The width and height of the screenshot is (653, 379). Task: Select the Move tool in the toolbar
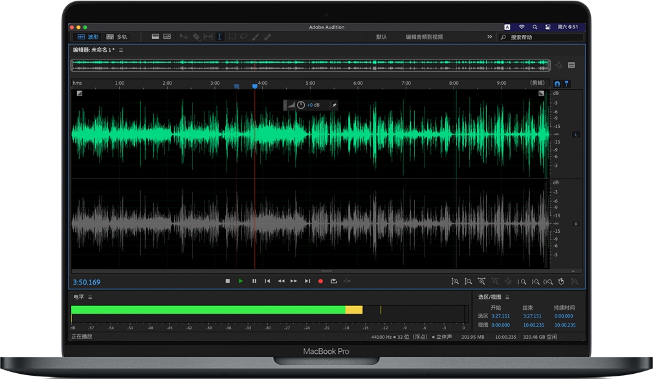point(183,37)
